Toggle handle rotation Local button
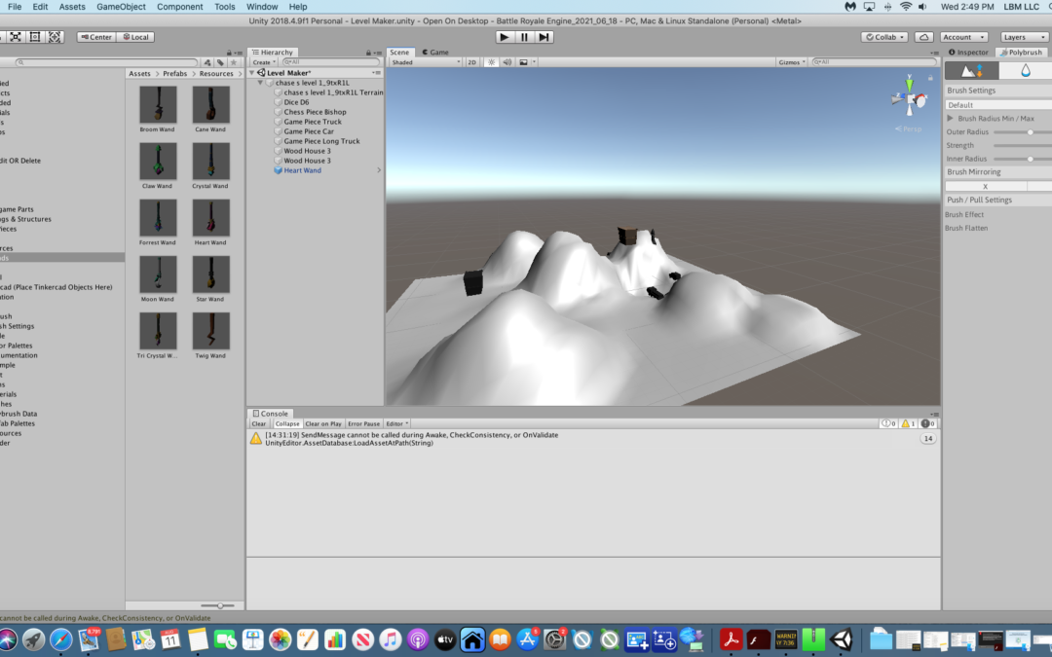The width and height of the screenshot is (1052, 657). [x=135, y=37]
